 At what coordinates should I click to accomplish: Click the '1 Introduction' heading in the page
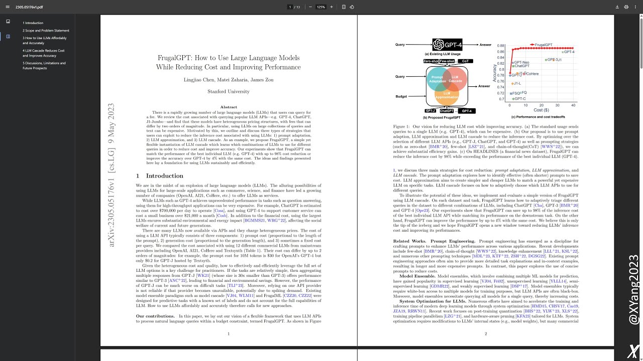tap(160, 176)
